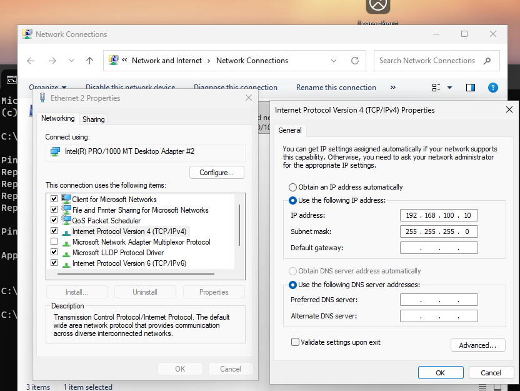This screenshot has height=391, width=520.
Task: Check Validate settings upon exit
Action: point(295,342)
